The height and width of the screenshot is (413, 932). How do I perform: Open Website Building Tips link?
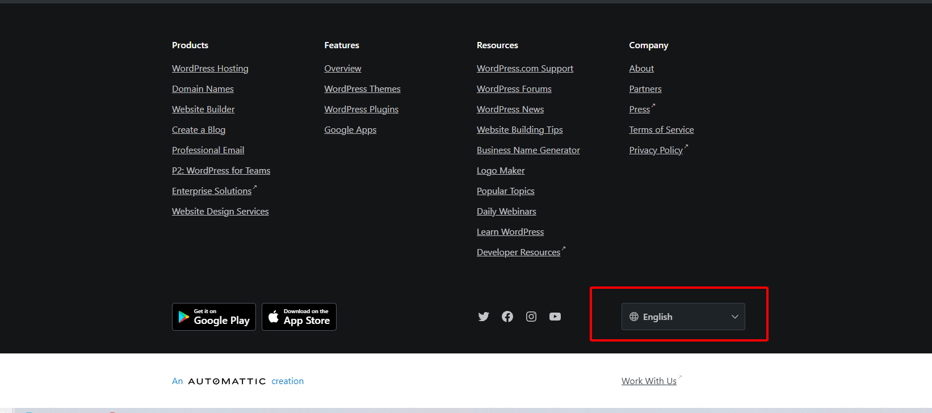[520, 130]
